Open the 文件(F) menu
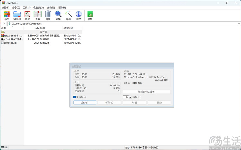241x150 pixels. click(x=6, y=8)
